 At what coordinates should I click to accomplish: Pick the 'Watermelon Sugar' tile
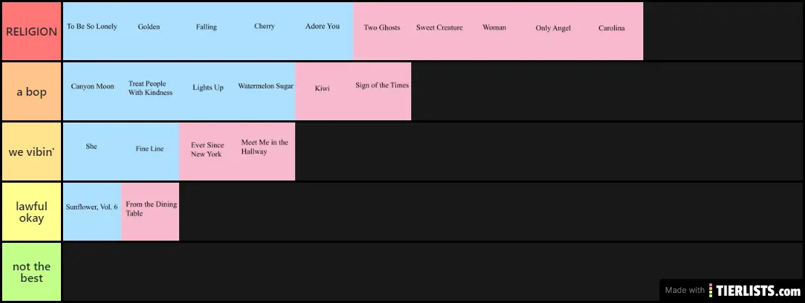(x=265, y=91)
